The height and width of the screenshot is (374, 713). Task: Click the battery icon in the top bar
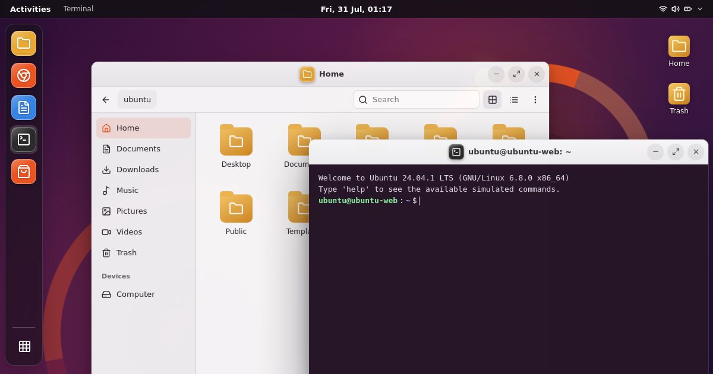click(x=688, y=9)
